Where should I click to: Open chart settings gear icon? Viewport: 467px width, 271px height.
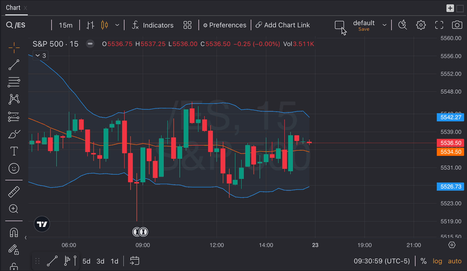(420, 25)
